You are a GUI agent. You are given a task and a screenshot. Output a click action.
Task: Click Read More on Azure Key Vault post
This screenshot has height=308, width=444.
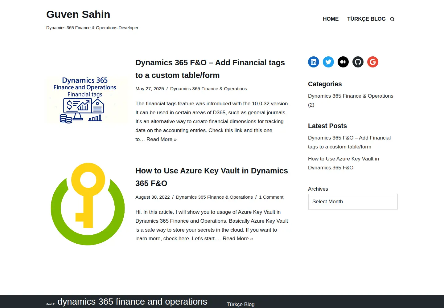(x=238, y=238)
